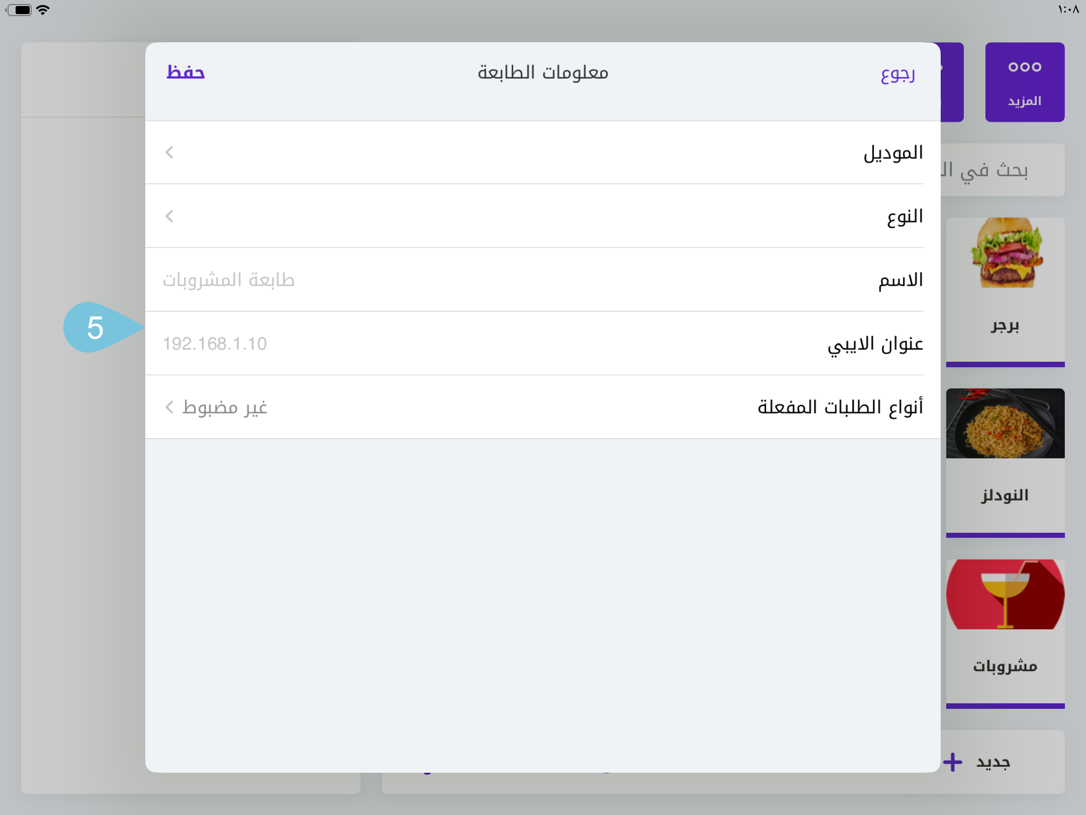
Task: Click the Wi-Fi status icon
Action: click(43, 10)
